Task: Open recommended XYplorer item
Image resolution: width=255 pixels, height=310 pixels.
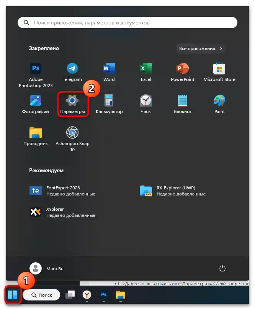Action: pyautogui.click(x=62, y=212)
